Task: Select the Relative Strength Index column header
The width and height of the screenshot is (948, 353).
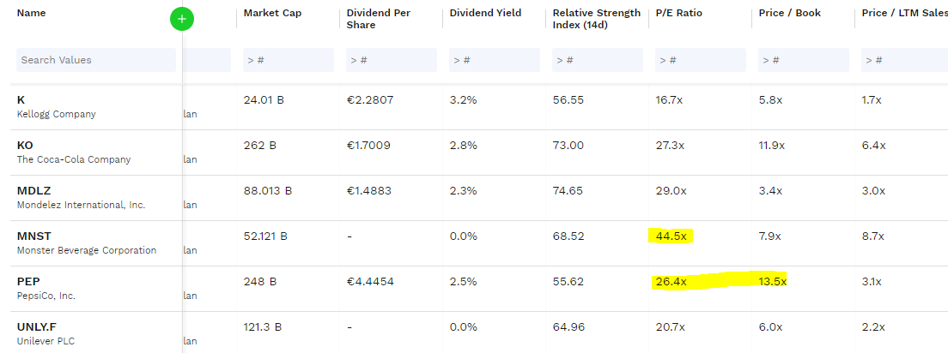Action: [x=596, y=19]
